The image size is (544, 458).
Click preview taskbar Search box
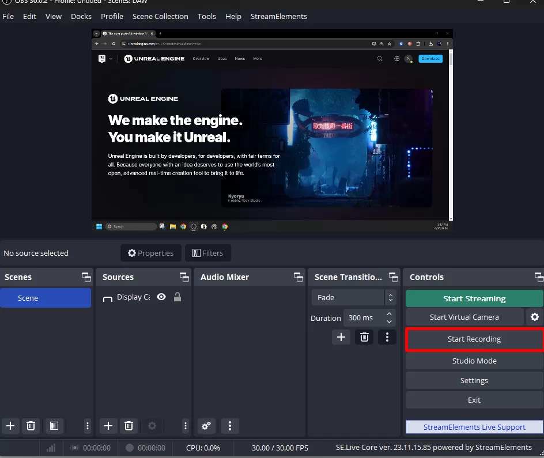[131, 226]
